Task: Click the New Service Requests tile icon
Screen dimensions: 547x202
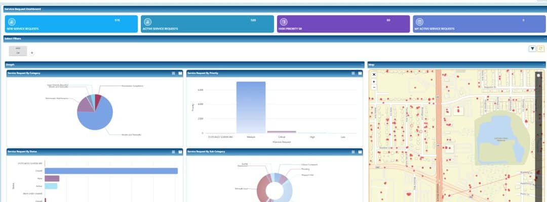Action: click(12, 22)
